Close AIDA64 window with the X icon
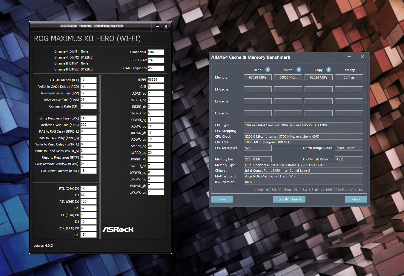404x276 pixels. (x=363, y=57)
